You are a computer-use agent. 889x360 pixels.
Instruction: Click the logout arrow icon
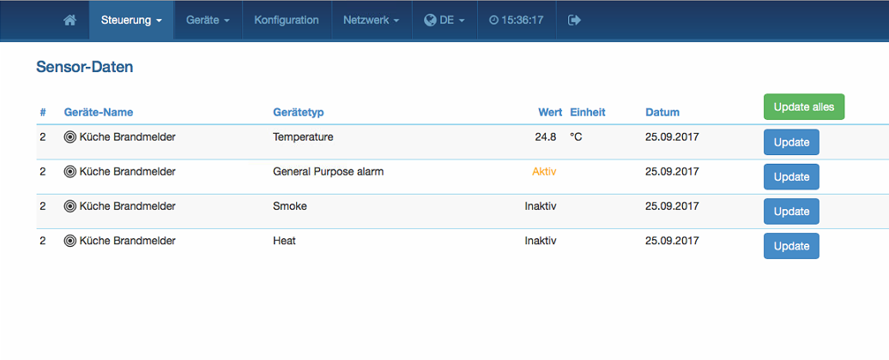[x=575, y=20]
